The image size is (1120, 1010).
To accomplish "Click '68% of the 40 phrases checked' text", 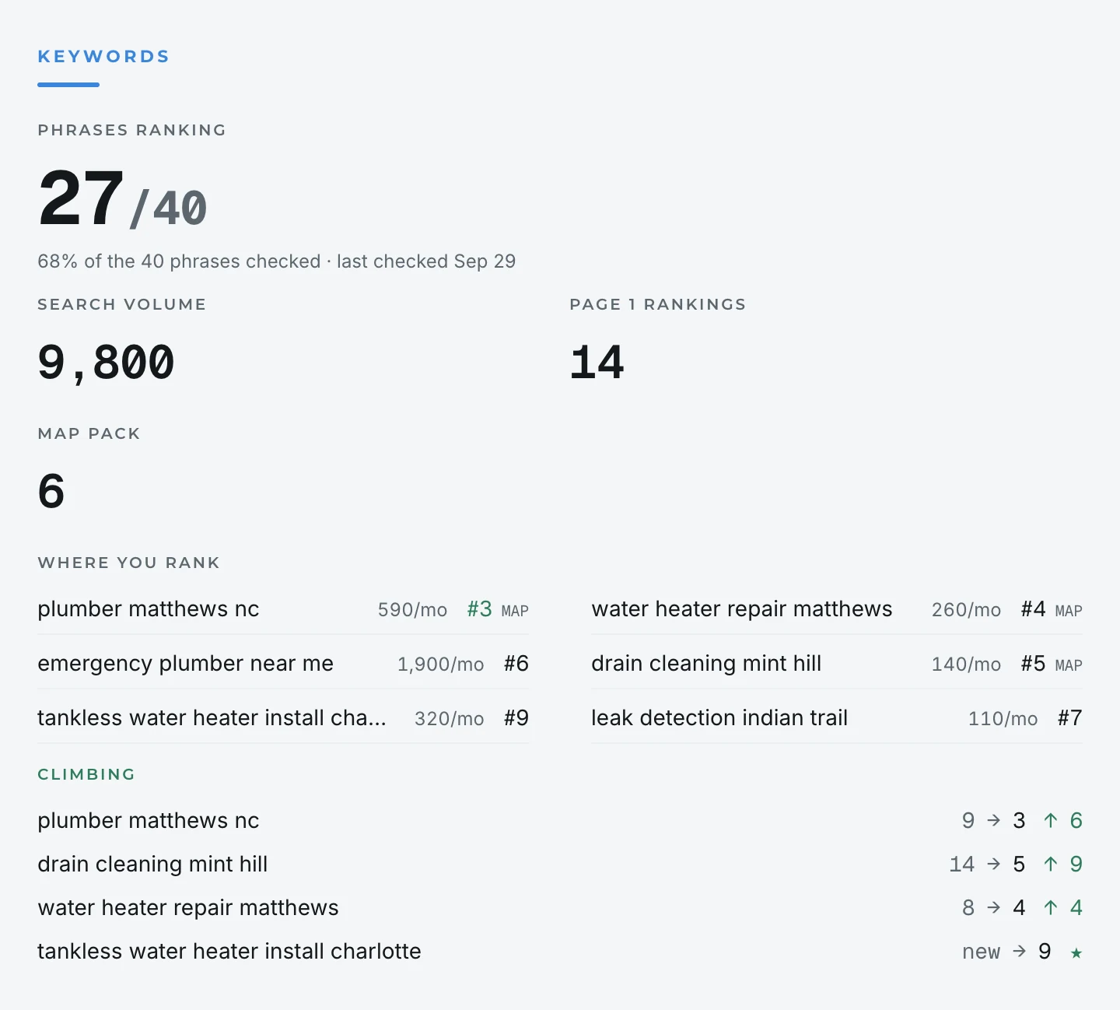I will [179, 261].
